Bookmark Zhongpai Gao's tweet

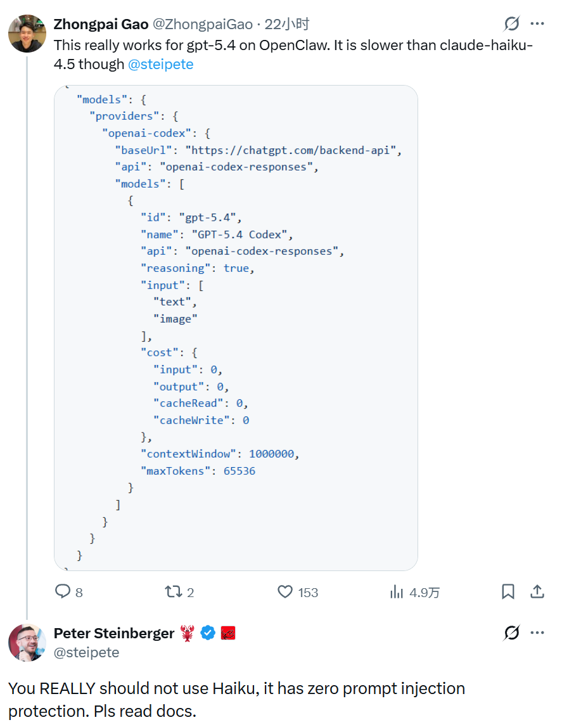(x=508, y=591)
